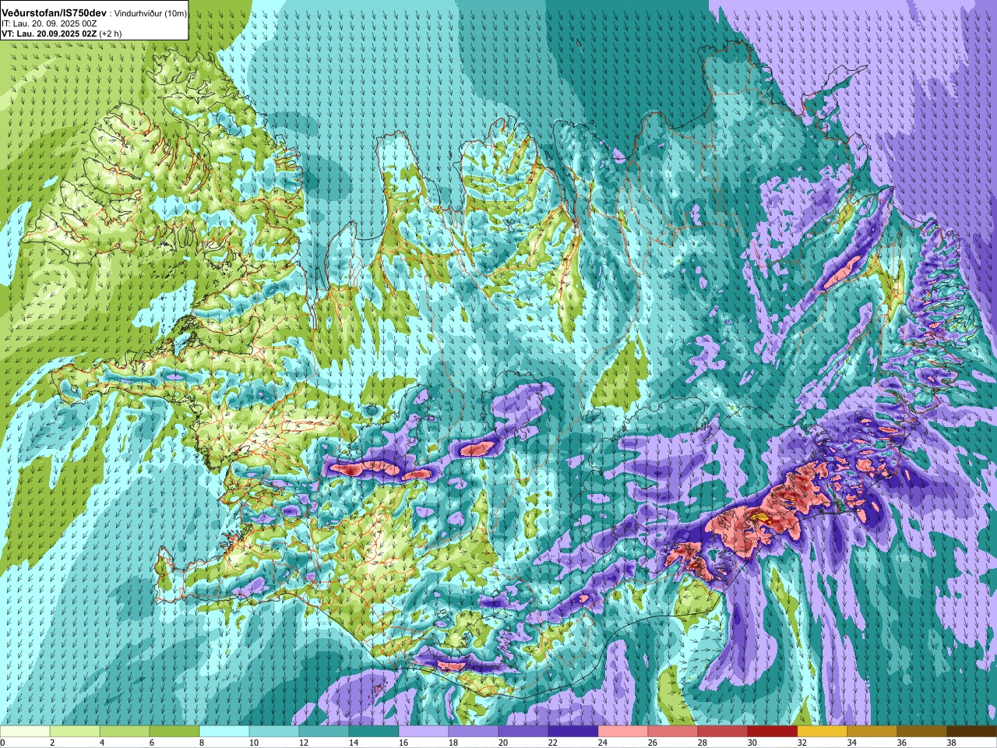Viewport: 997px width, 748px height.
Task: Pick the 6–8 olive green legend swatch
Action: (x=174, y=732)
